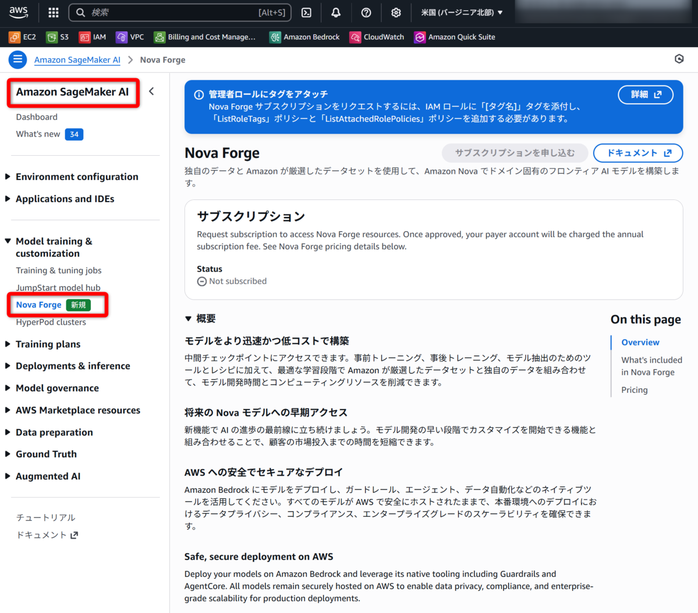
Task: Open the IAM bookmark icon
Action: (85, 37)
